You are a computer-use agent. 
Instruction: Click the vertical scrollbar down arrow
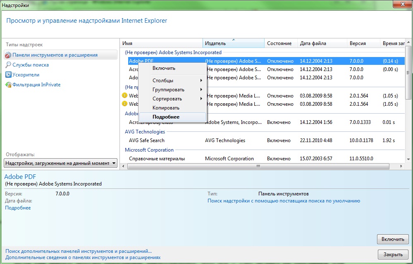408,159
